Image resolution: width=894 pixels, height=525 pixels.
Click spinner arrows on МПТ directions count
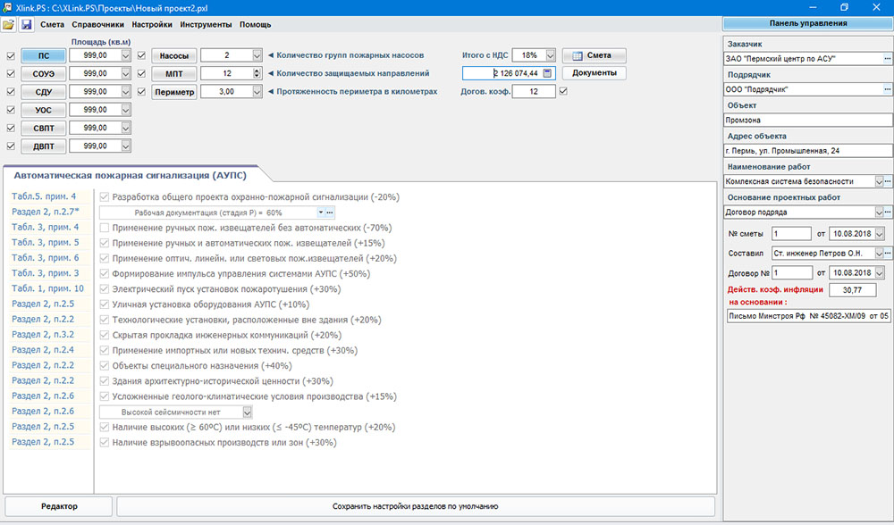(x=256, y=73)
